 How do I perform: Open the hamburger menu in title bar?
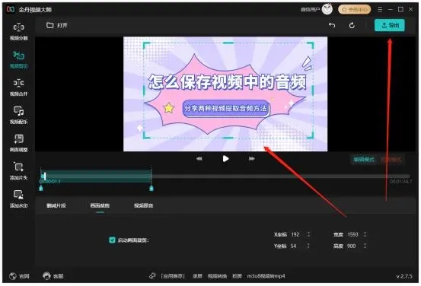[380, 9]
